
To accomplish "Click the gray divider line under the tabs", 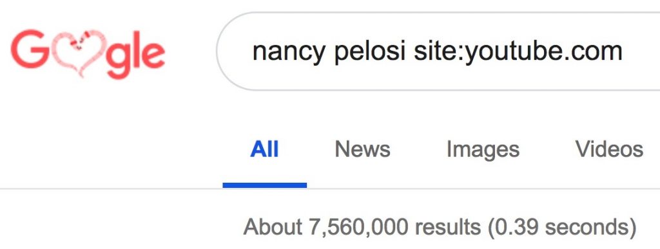I will tap(330, 189).
